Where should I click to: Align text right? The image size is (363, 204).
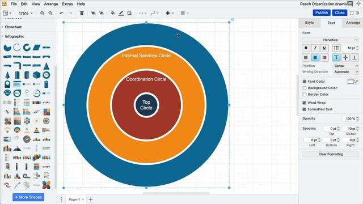(324, 57)
